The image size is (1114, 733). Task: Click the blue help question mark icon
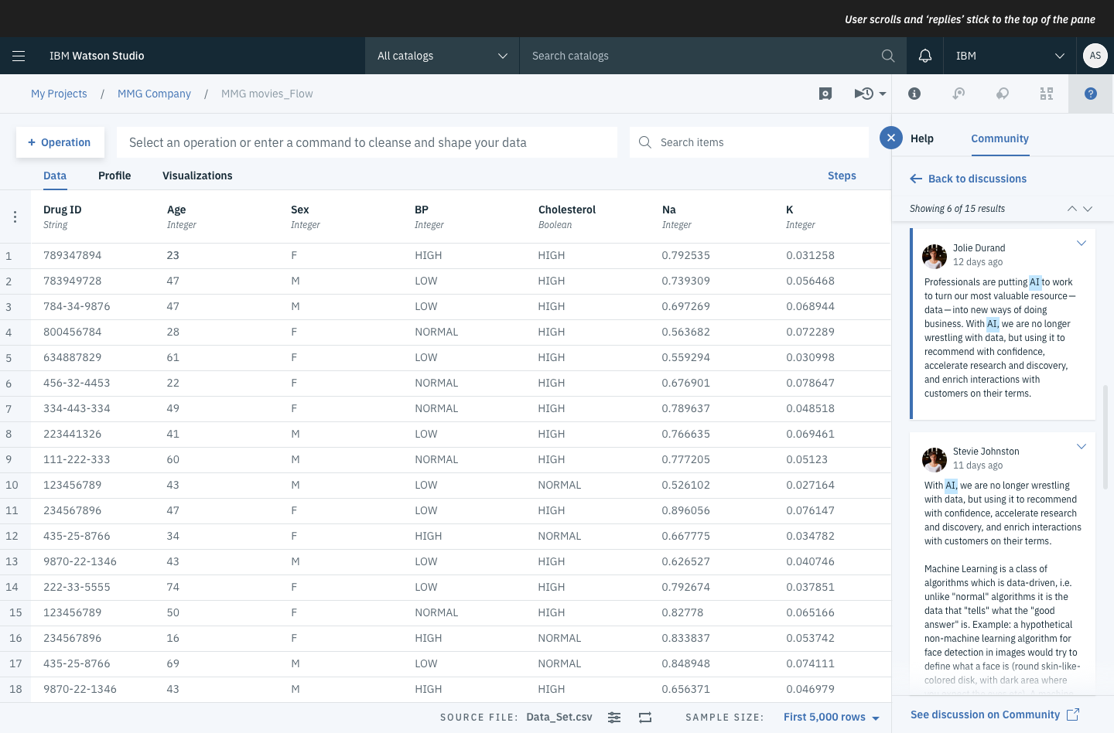point(1090,94)
